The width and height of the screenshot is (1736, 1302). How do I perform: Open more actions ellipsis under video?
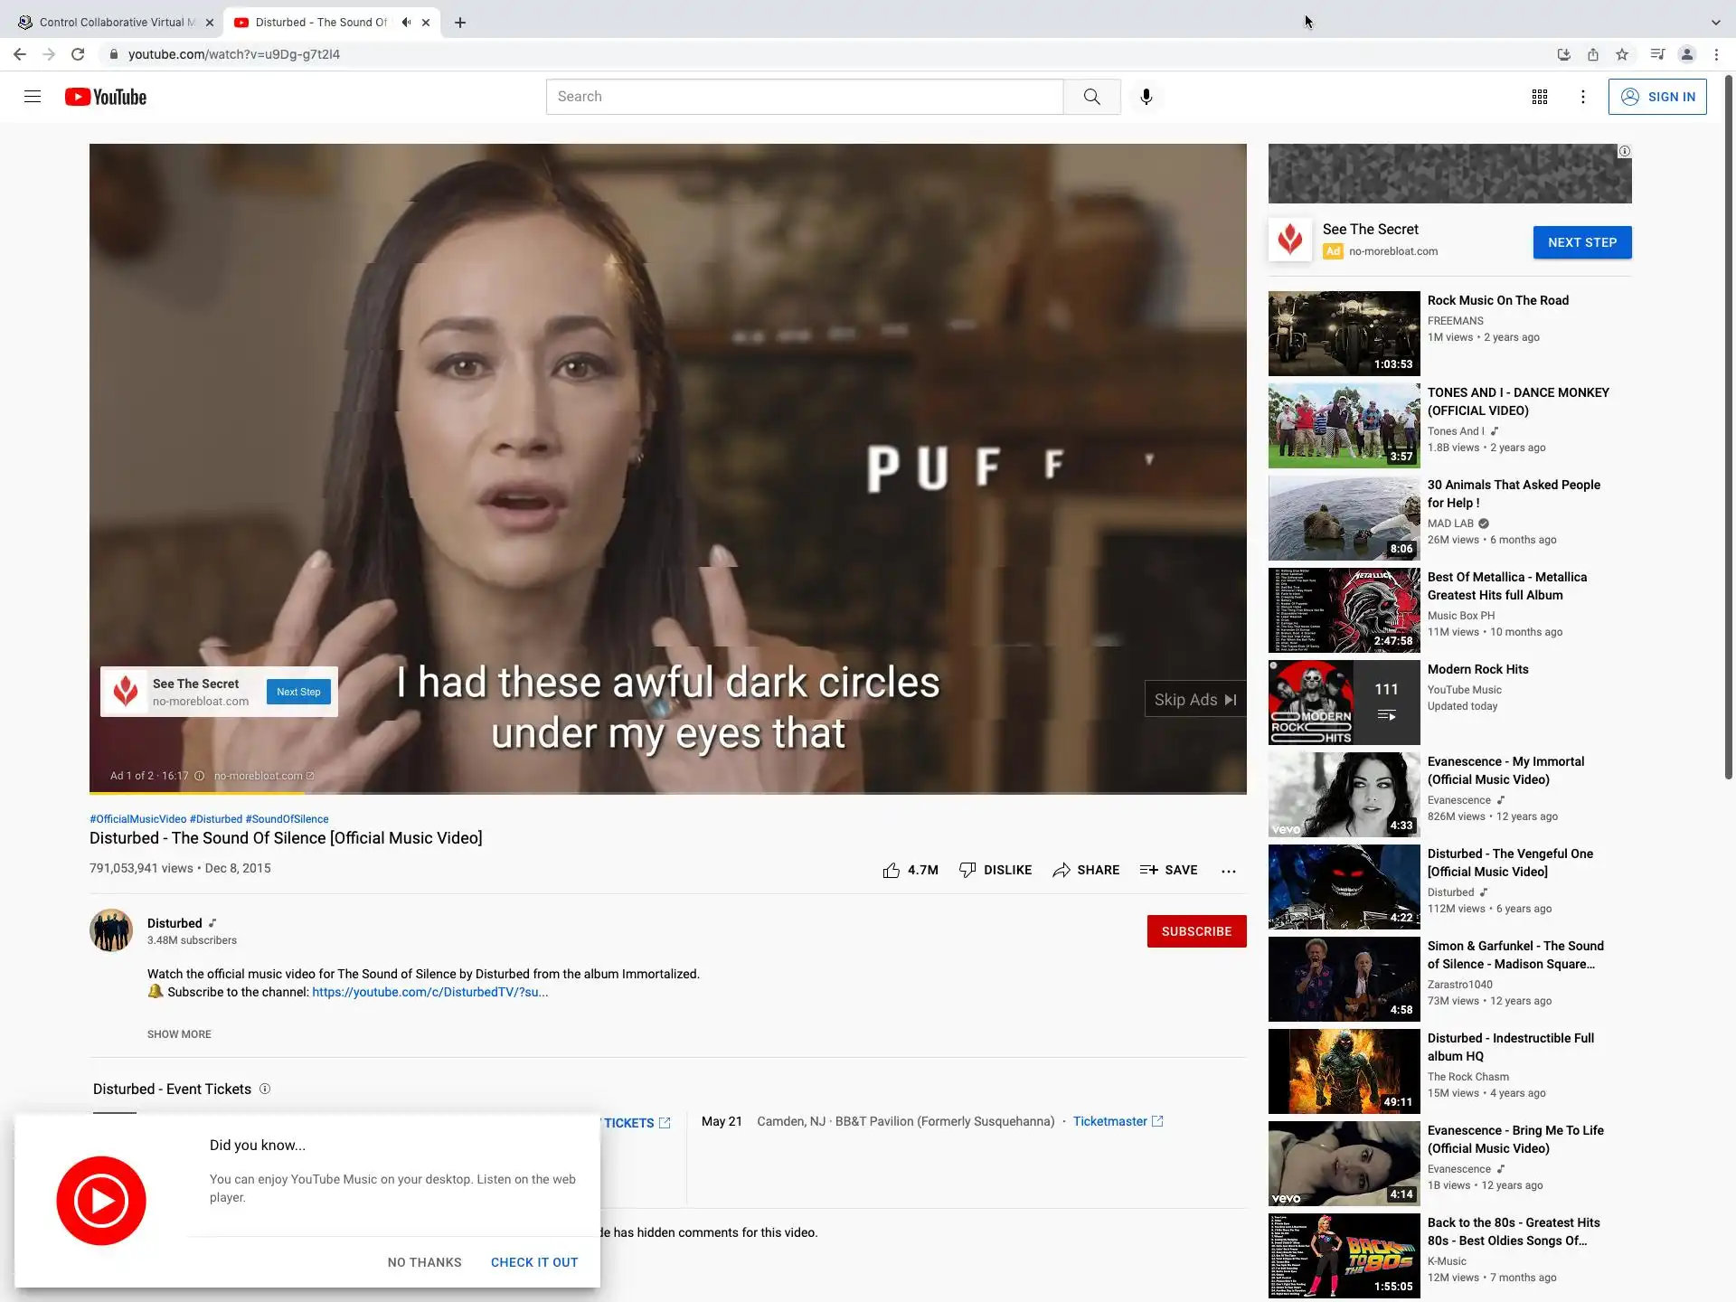[x=1228, y=871]
